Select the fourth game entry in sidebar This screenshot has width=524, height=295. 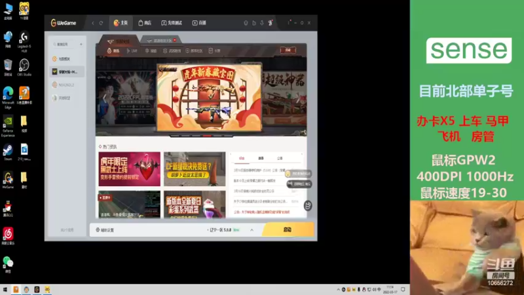(x=67, y=98)
